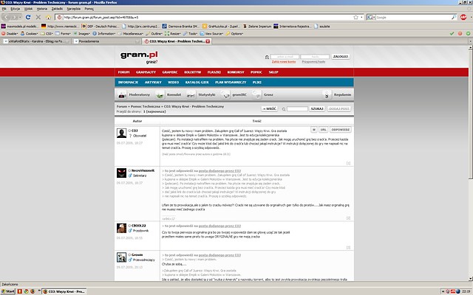This screenshot has width=473, height=295.
Task: Open the Images dropdown menu
Action: 82,34
